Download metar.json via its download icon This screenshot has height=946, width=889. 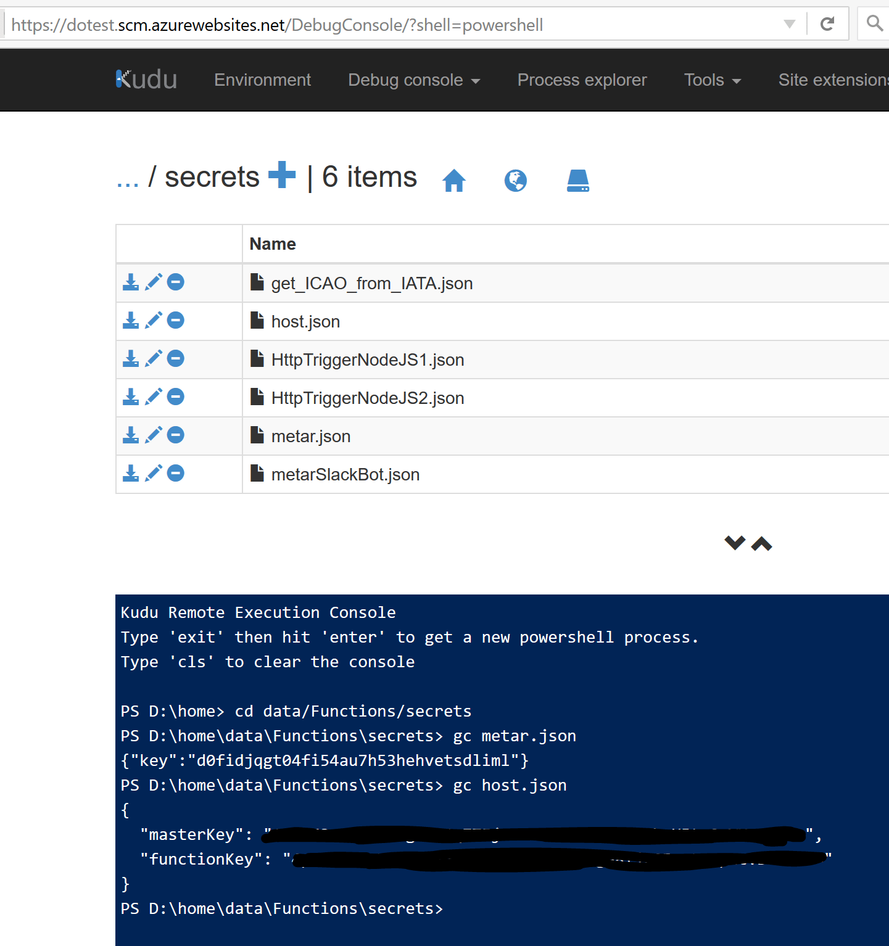click(x=130, y=435)
